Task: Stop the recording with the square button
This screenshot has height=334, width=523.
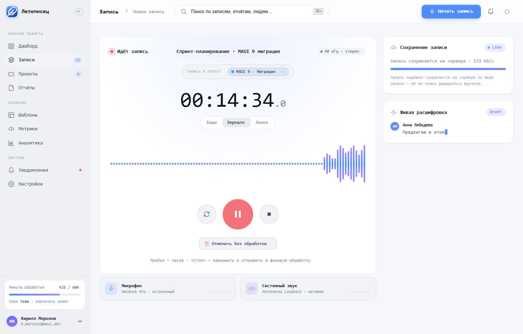Action: click(x=269, y=214)
